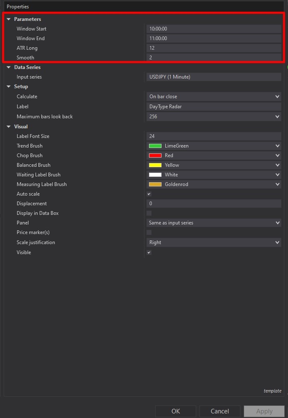
Task: Click the Goldenrod Measuring Label Brush swatch
Action: point(155,184)
